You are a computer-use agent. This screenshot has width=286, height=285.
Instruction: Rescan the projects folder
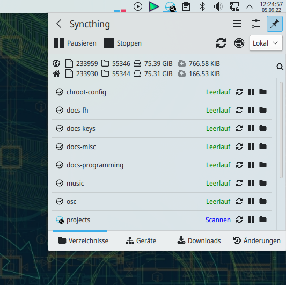pyautogui.click(x=239, y=220)
